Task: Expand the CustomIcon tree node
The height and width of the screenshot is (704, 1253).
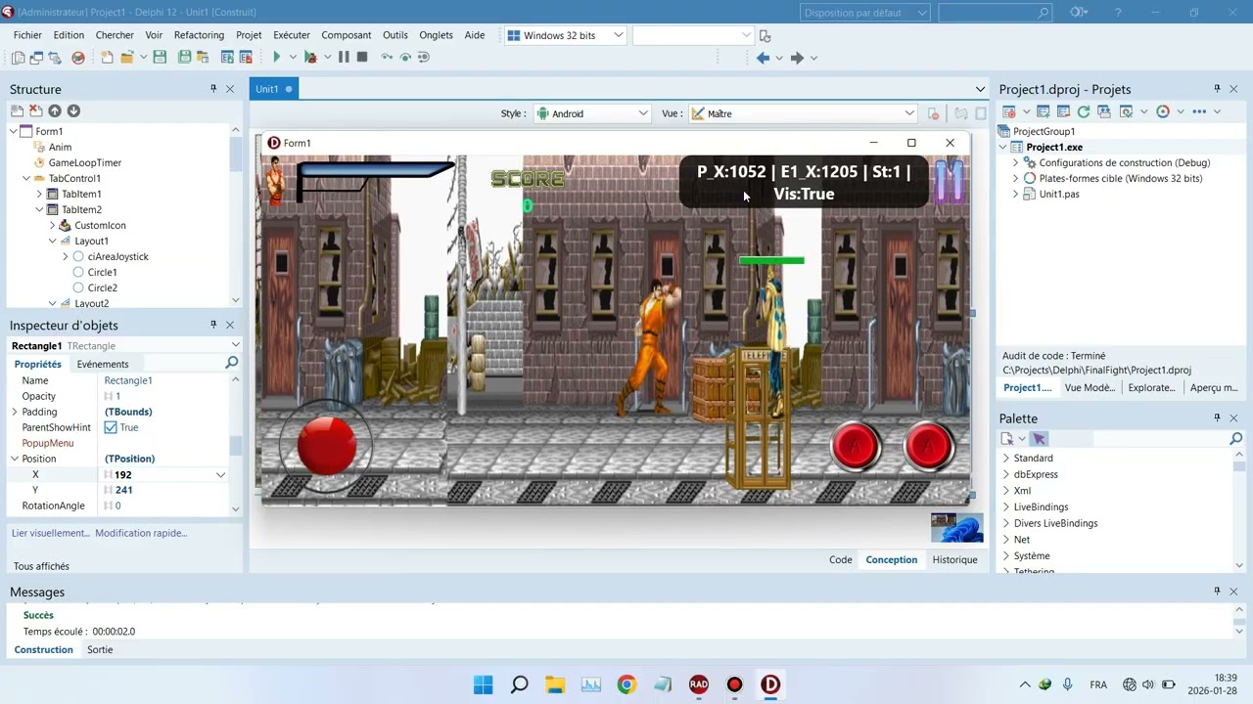Action: click(53, 225)
